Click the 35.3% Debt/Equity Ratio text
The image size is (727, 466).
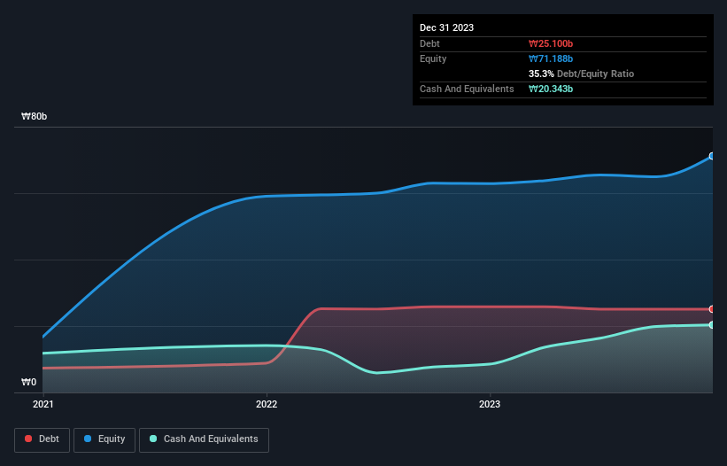click(581, 74)
